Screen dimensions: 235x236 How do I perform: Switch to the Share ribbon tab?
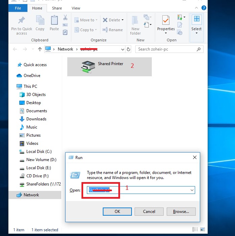[x=57, y=8]
